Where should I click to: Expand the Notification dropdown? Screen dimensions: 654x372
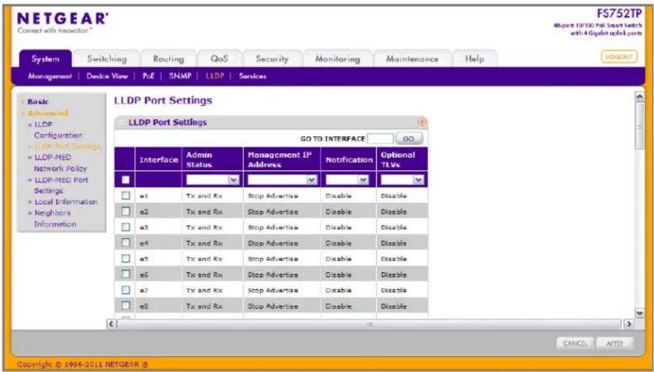tap(347, 179)
